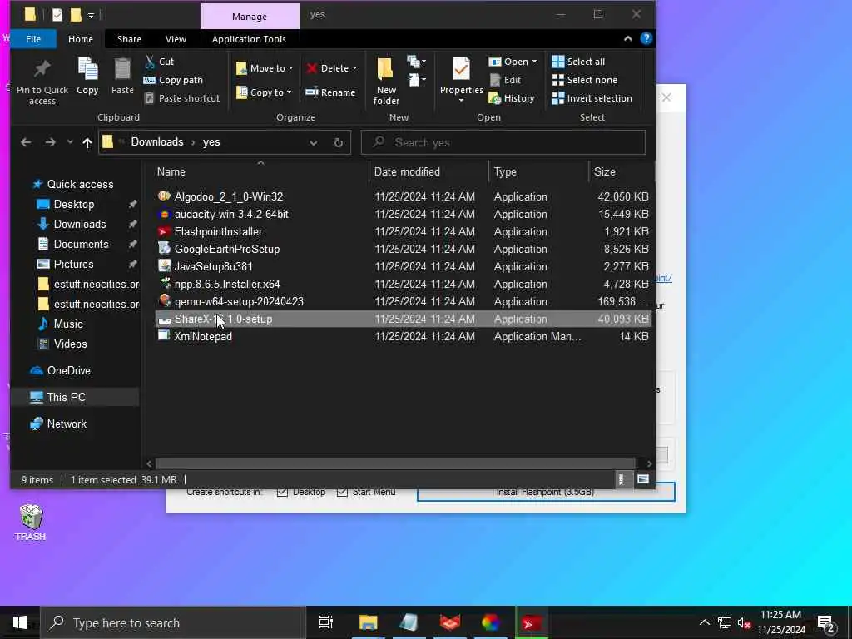Open the File menu

pyautogui.click(x=33, y=39)
